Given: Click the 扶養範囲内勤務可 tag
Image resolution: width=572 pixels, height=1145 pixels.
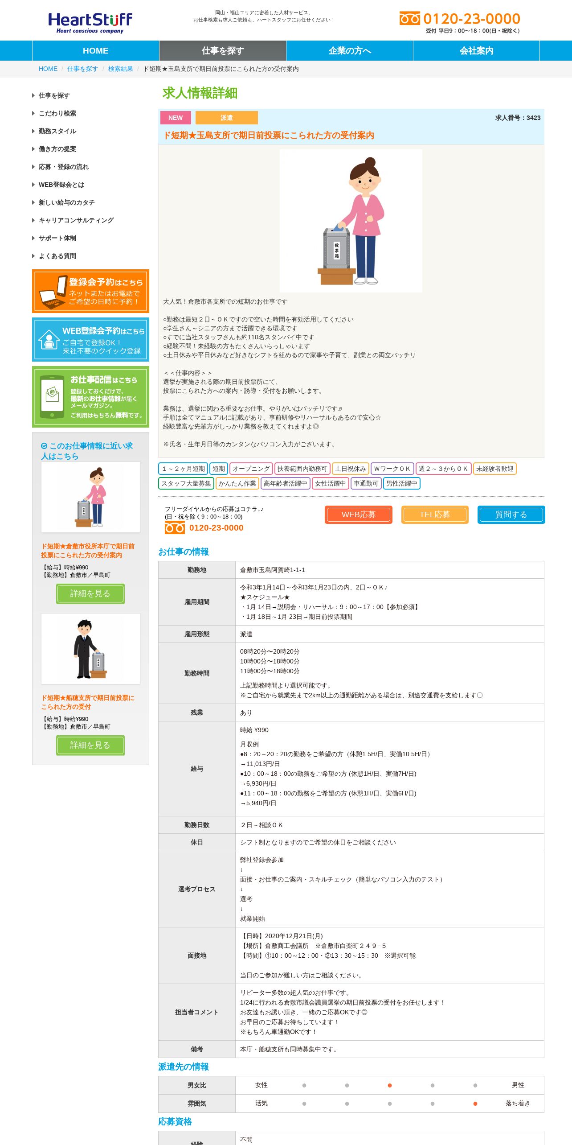Looking at the screenshot, I should 302,469.
